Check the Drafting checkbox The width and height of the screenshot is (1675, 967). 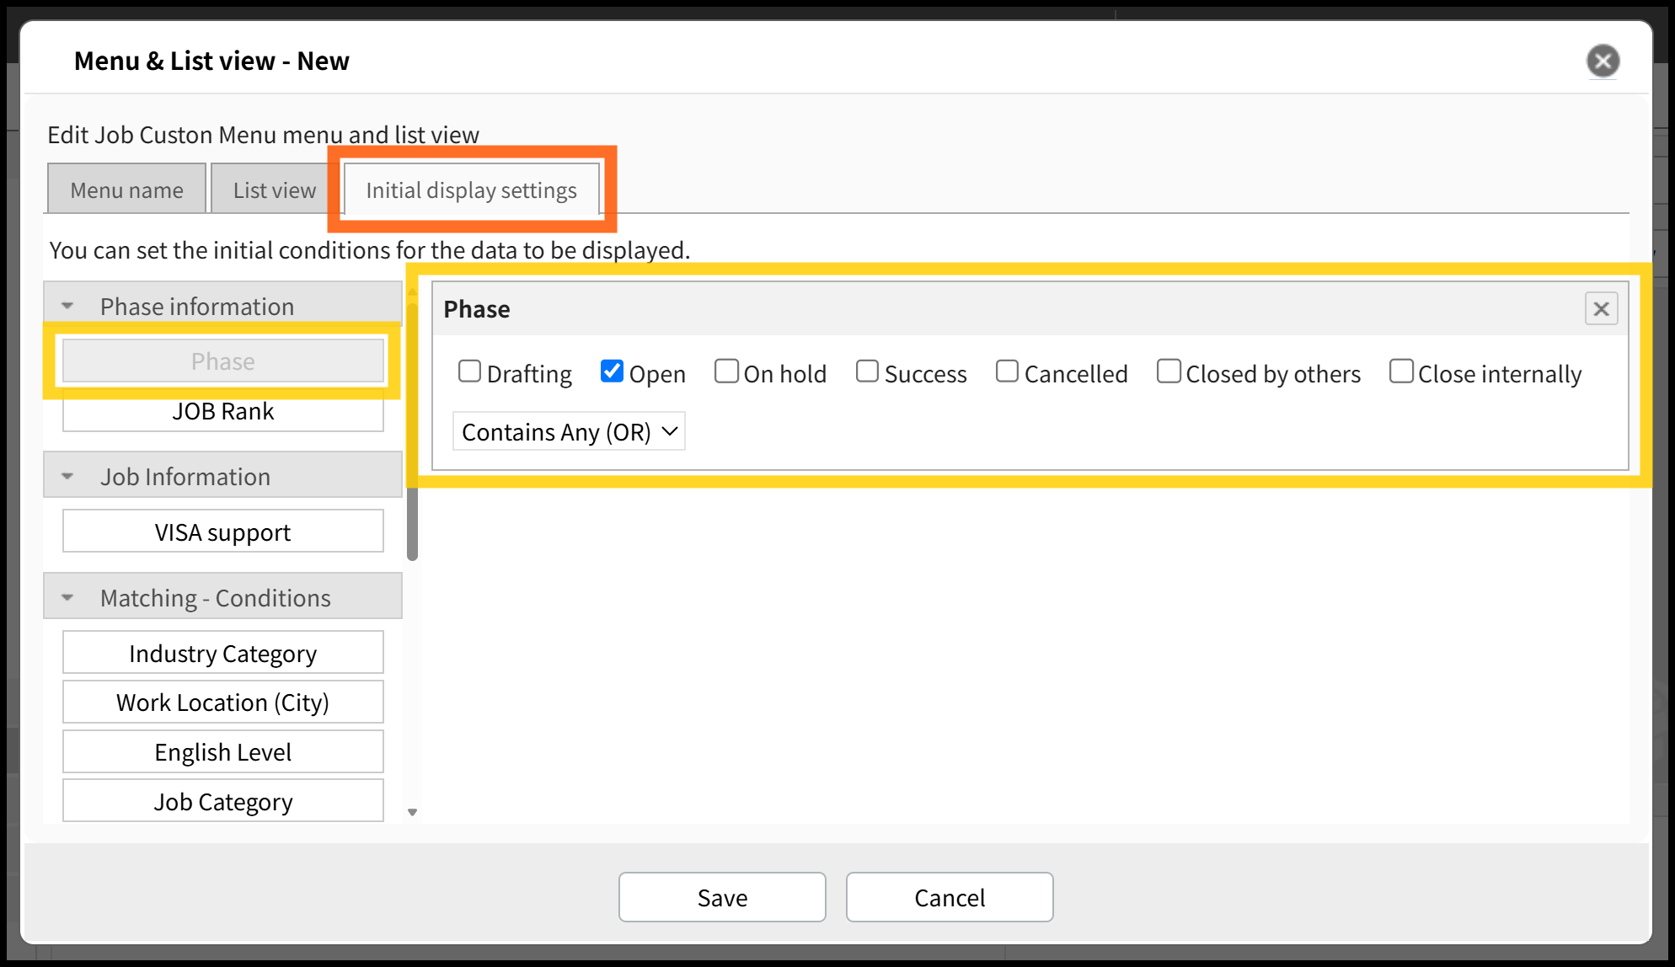pyautogui.click(x=469, y=371)
